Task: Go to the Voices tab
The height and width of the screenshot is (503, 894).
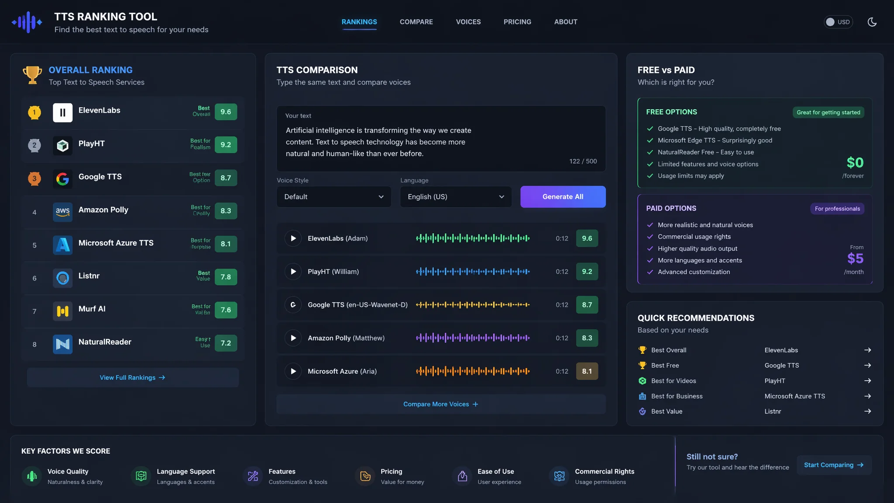Action: point(468,22)
